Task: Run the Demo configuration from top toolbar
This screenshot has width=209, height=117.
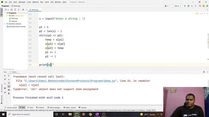Action: click(x=185, y=6)
